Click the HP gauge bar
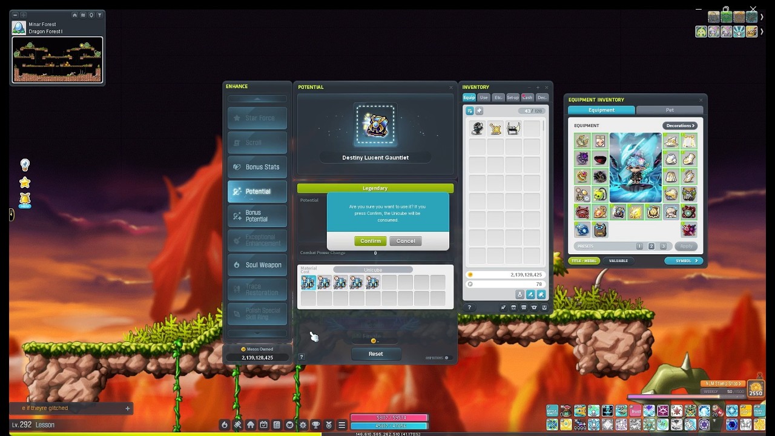 (x=389, y=418)
